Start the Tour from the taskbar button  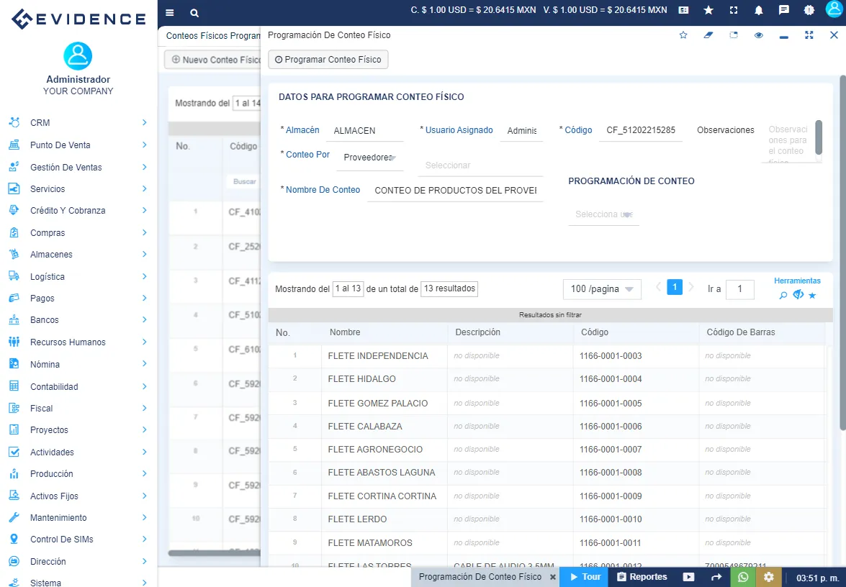pyautogui.click(x=583, y=577)
